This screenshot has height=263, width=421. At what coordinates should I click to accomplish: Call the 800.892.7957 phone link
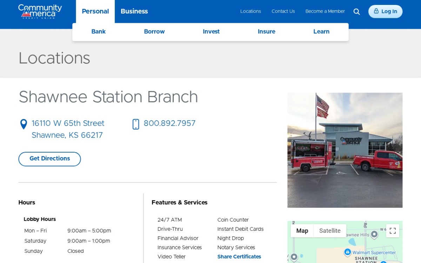[169, 123]
